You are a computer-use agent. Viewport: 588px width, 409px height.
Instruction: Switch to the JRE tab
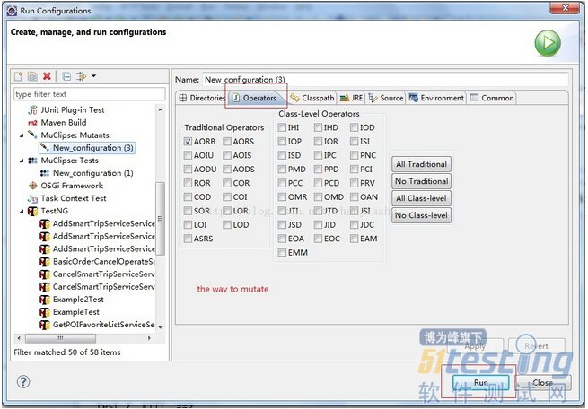coord(351,98)
